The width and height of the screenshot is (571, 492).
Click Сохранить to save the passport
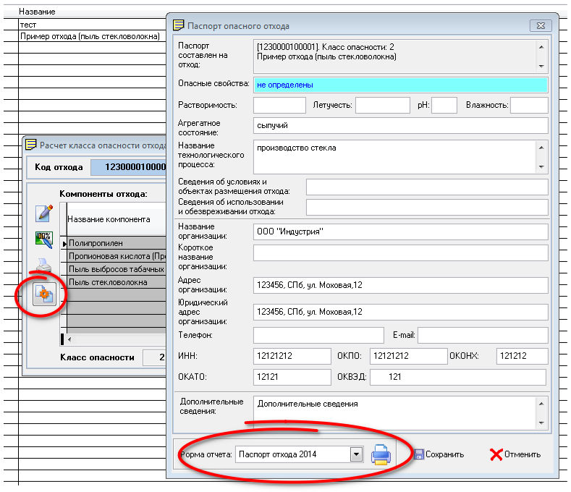click(438, 454)
